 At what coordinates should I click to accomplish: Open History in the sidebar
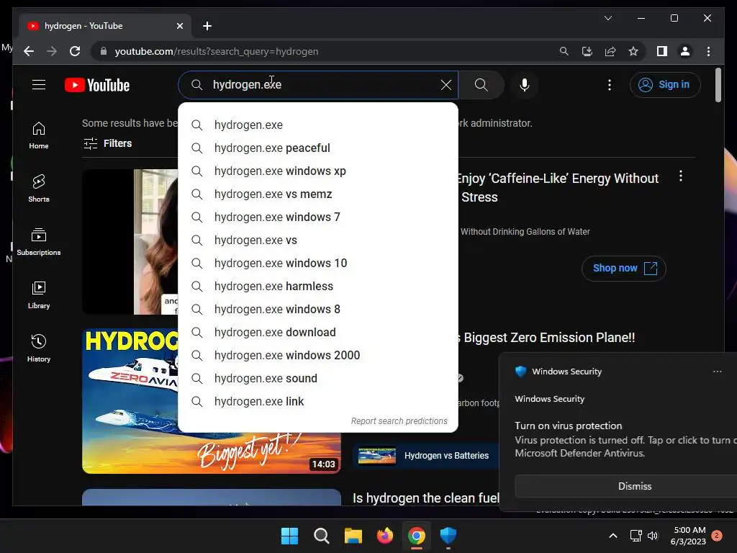click(x=39, y=348)
